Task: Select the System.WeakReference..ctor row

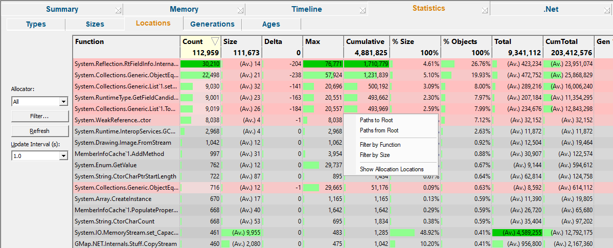Action: (x=343, y=120)
